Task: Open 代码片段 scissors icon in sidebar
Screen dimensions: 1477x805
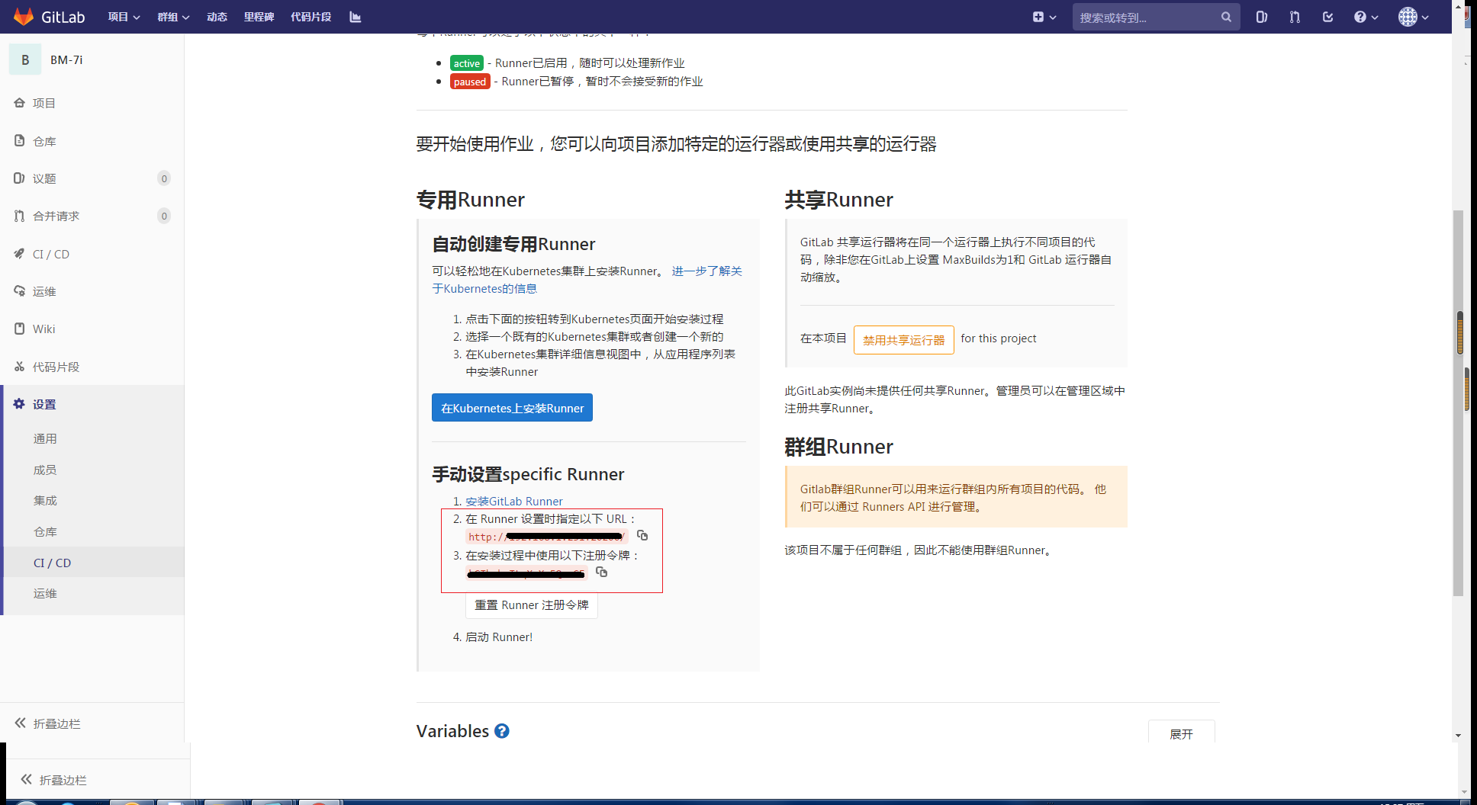Action: (x=19, y=367)
